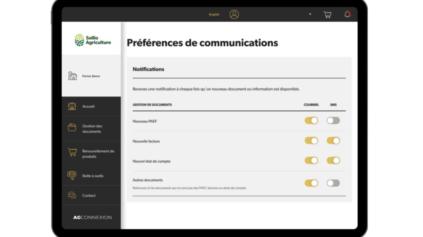Click the Contact chat bubble icon
This screenshot has height=237, width=423.
click(x=72, y=195)
